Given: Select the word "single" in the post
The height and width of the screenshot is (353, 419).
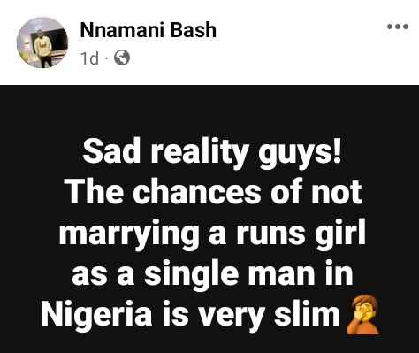Looking at the screenshot, I should coord(191,274).
